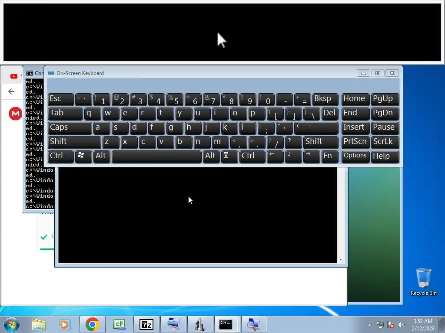Toggle the left Alt key
Screen dimensions: 445x333
tap(102, 157)
